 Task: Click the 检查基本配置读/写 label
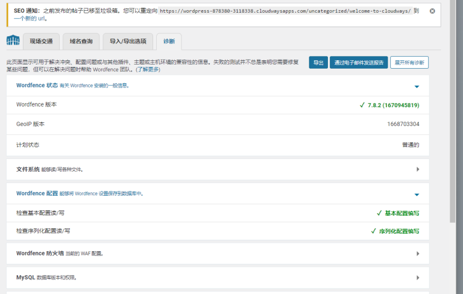coord(40,213)
